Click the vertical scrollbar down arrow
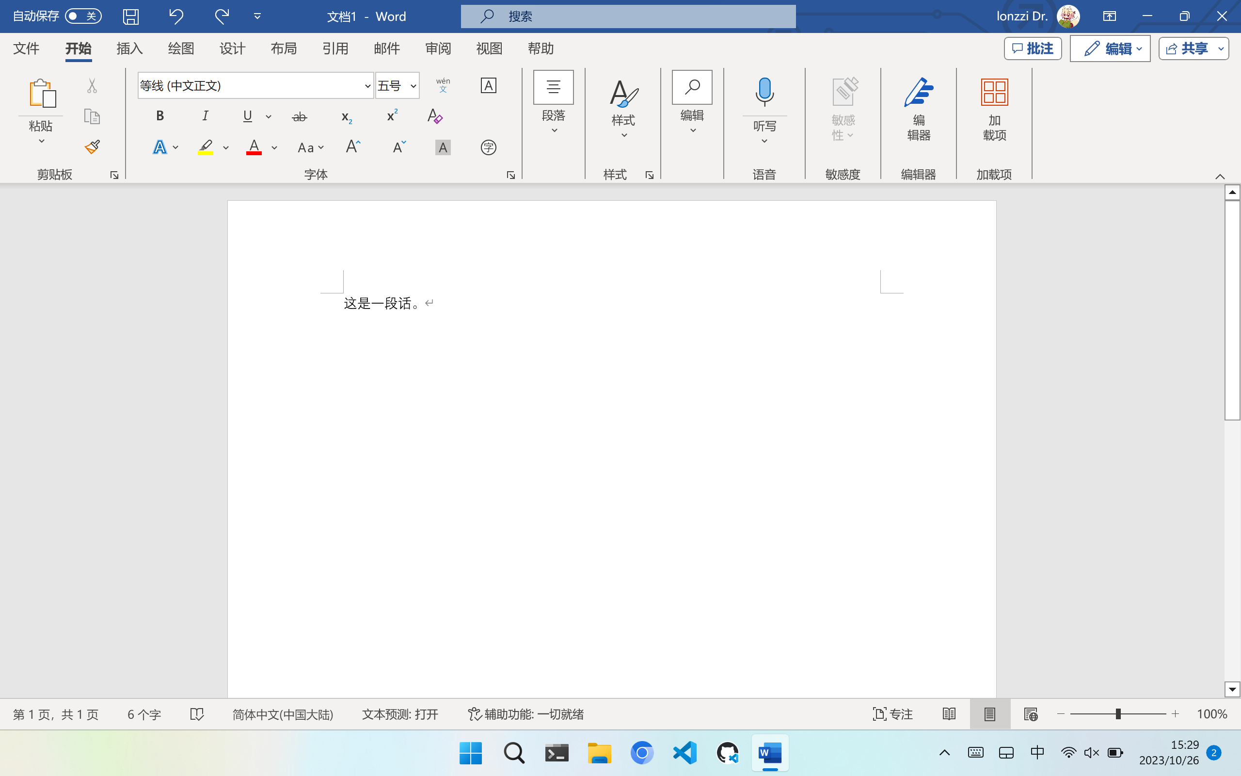 pyautogui.click(x=1232, y=689)
